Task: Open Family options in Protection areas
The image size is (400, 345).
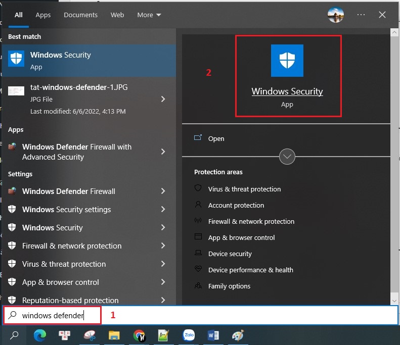Action: tap(229, 286)
